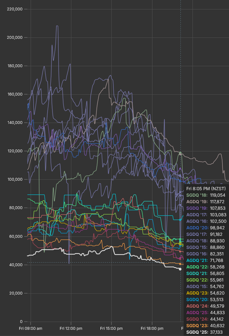Screen dimensions: 229x336
Task: Click the Fri 15:00 pm x-axis label
Action: pyautogui.click(x=111, y=328)
